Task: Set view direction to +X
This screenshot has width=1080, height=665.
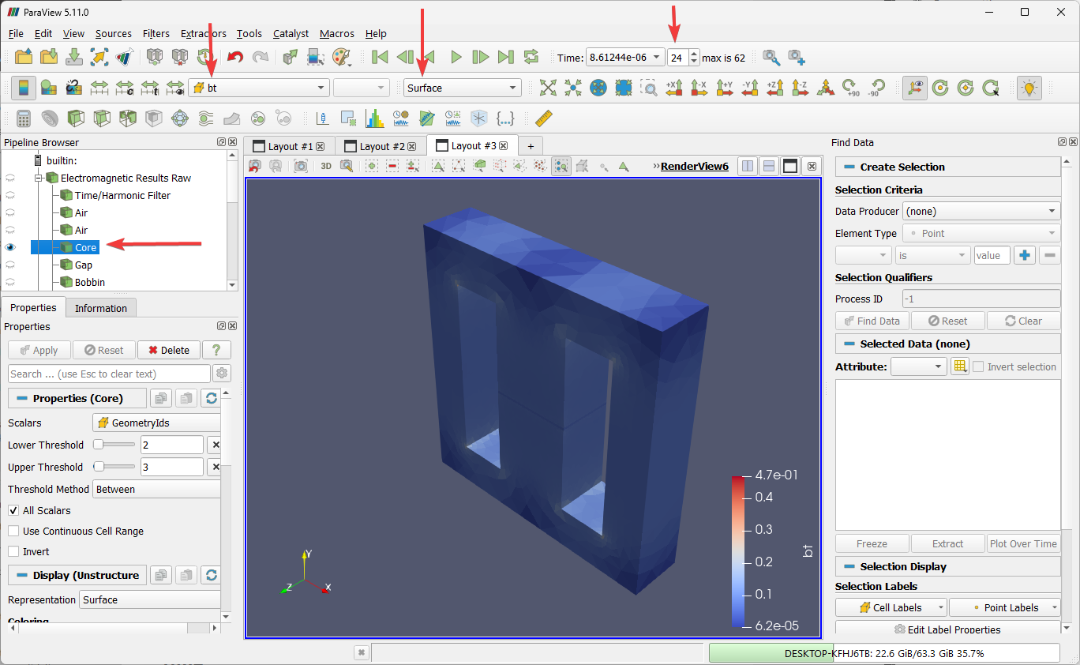Action: pyautogui.click(x=673, y=88)
